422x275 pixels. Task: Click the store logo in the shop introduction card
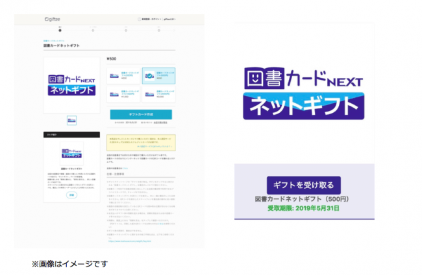pyautogui.click(x=71, y=153)
